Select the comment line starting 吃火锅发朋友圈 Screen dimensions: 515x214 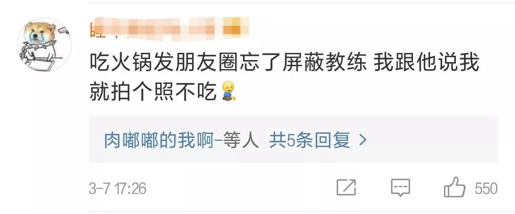click(284, 64)
